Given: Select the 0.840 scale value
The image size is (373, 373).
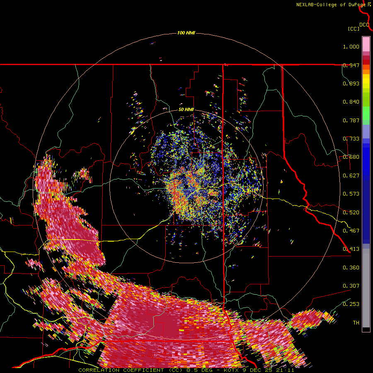Looking at the screenshot, I should click(351, 102).
